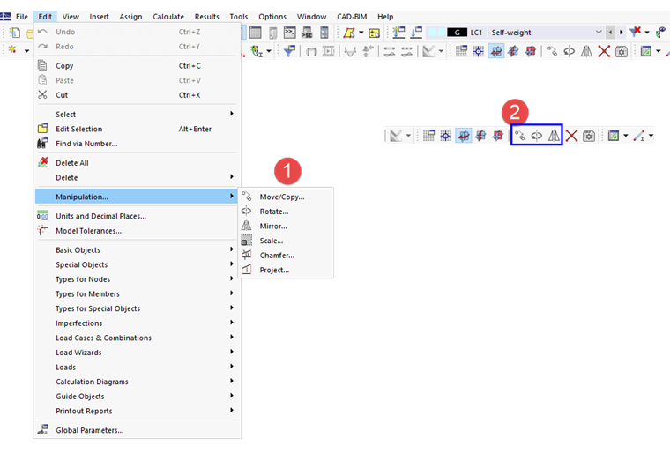Click Rotate icon in top toolbar
Screen dimensions: 670x453
coord(569,52)
